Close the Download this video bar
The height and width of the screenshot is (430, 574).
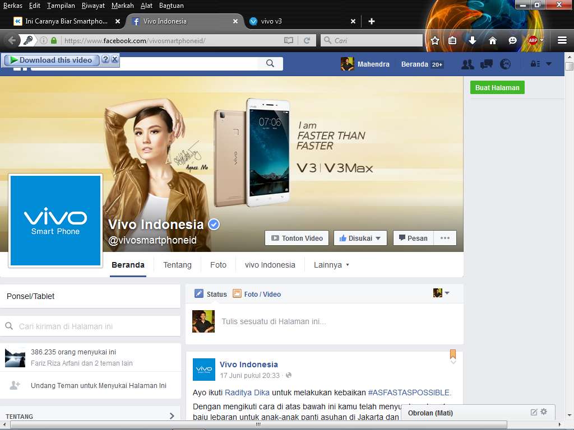click(x=114, y=59)
